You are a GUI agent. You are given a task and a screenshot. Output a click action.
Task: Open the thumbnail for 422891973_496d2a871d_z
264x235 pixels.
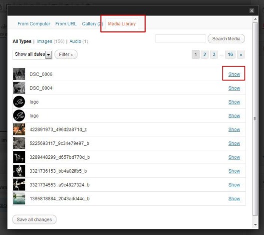click(19, 129)
